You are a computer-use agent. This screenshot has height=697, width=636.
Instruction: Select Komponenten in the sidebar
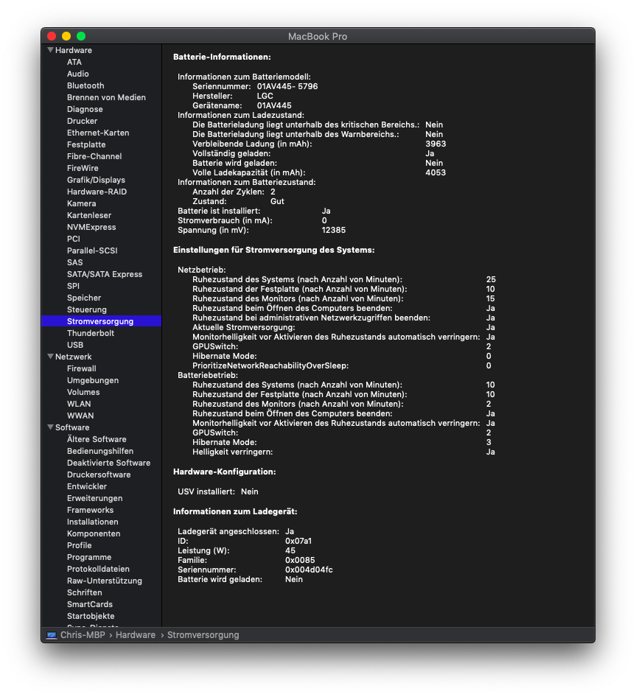click(x=94, y=533)
